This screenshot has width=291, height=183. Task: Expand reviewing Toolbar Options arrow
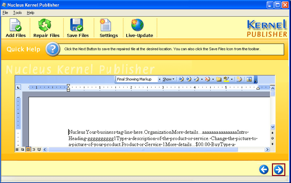pyautogui.click(x=256, y=80)
